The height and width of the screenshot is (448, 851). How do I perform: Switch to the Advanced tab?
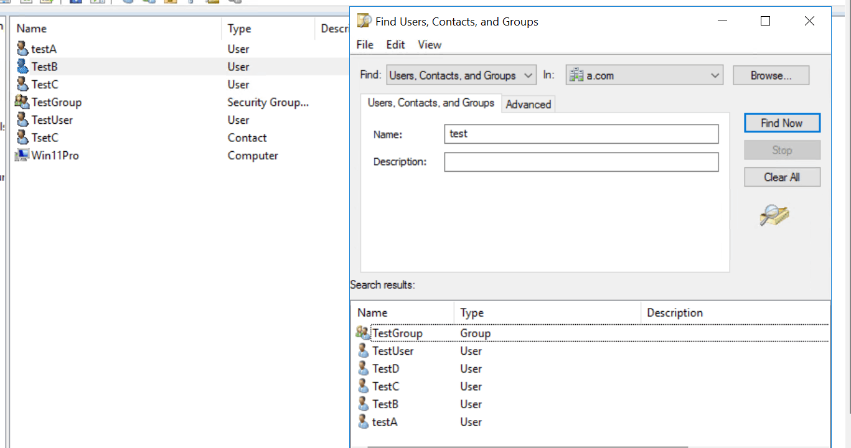528,105
